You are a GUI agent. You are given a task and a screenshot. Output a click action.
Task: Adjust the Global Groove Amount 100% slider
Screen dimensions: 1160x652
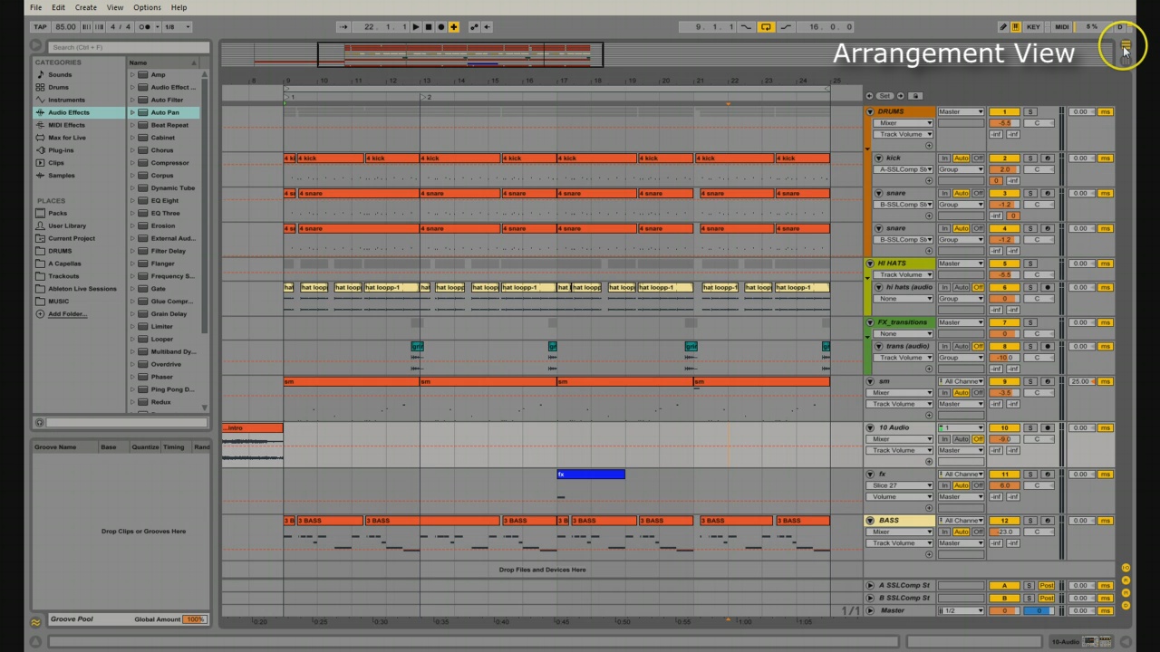tap(195, 619)
